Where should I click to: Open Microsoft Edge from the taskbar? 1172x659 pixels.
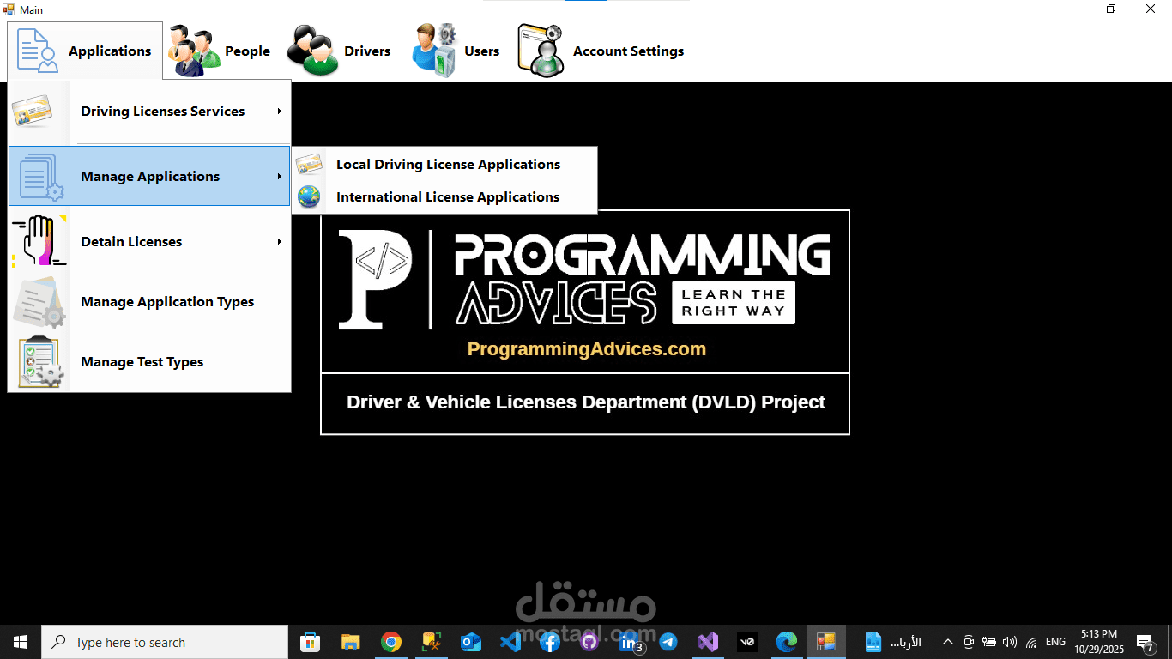pyautogui.click(x=787, y=642)
